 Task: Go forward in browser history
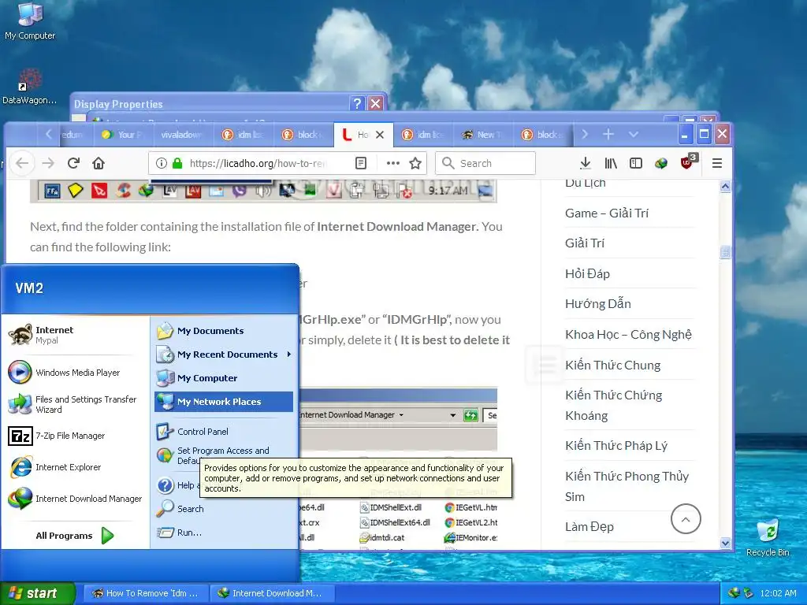(x=48, y=163)
